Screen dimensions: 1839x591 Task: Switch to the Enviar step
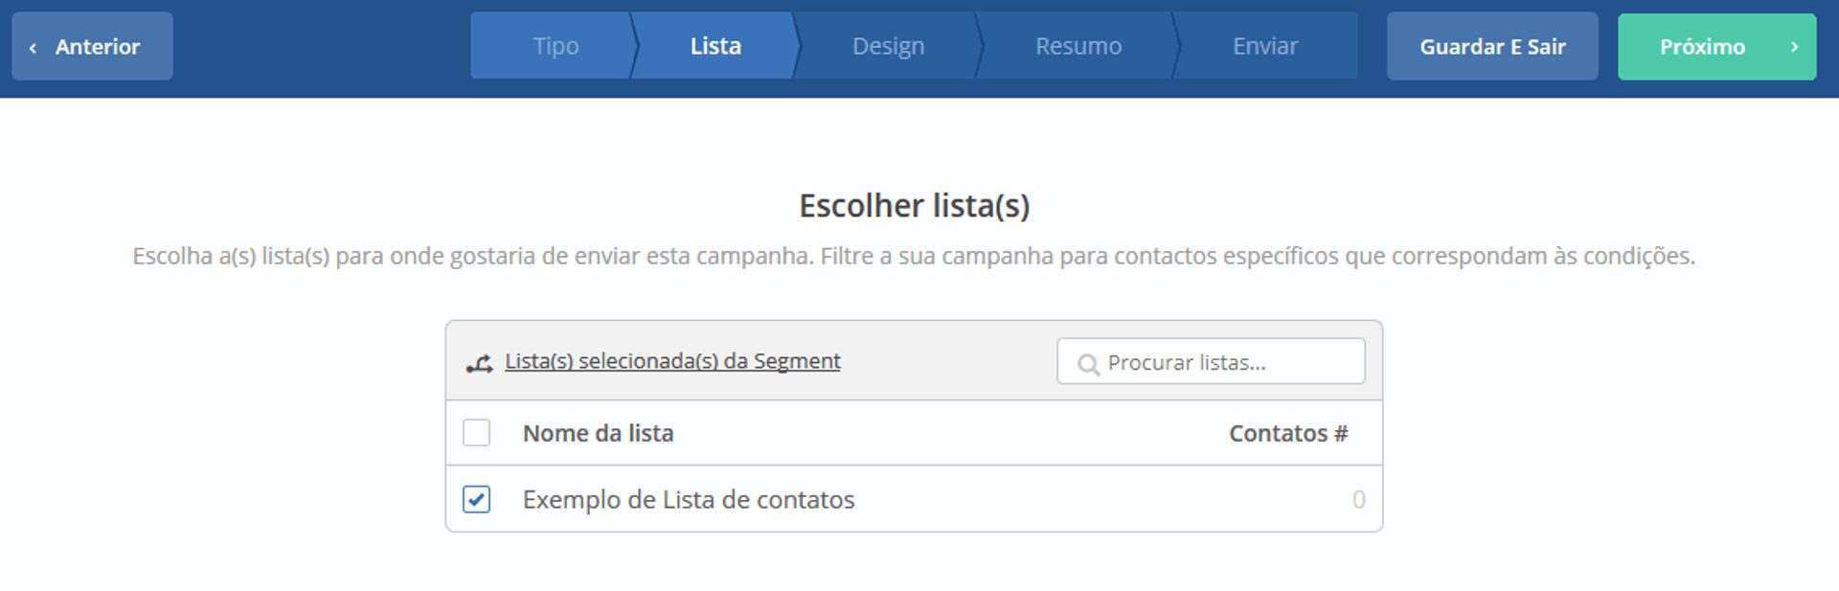pos(1264,46)
